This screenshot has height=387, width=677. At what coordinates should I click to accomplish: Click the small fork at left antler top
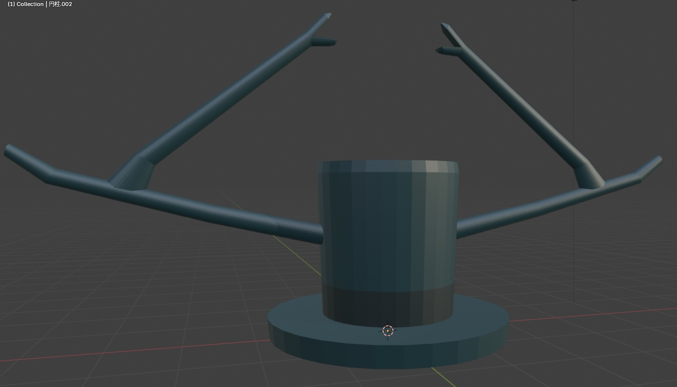323,41
